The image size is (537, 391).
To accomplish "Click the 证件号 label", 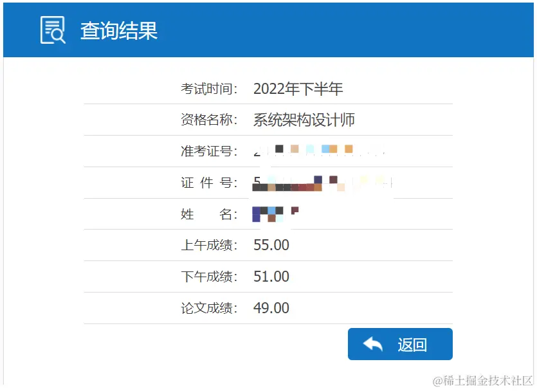I will pyautogui.click(x=209, y=183).
